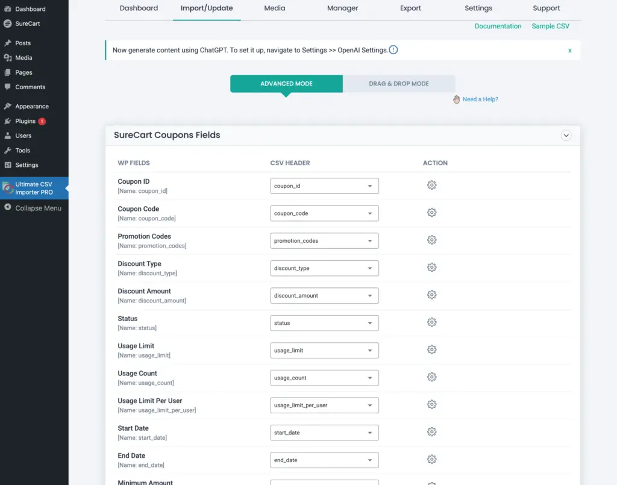Screen dimensions: 617x485
Task: Go to the Manager tab
Action: click(x=342, y=8)
